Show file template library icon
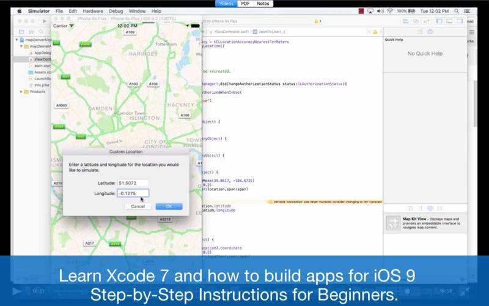The height and width of the screenshot is (306, 489). [x=411, y=208]
